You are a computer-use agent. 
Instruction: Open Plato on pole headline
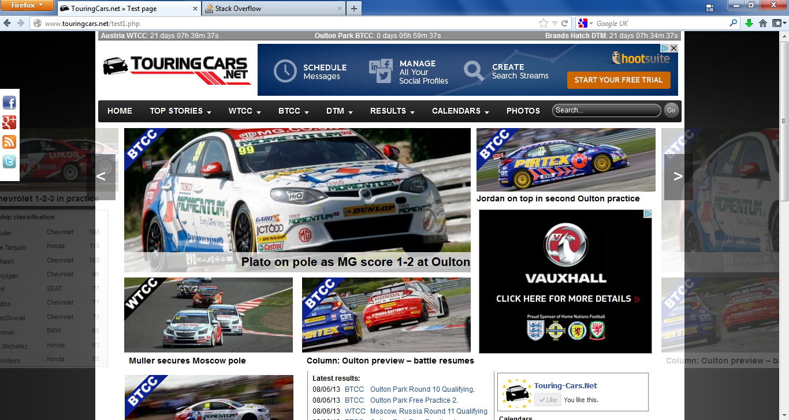(356, 262)
